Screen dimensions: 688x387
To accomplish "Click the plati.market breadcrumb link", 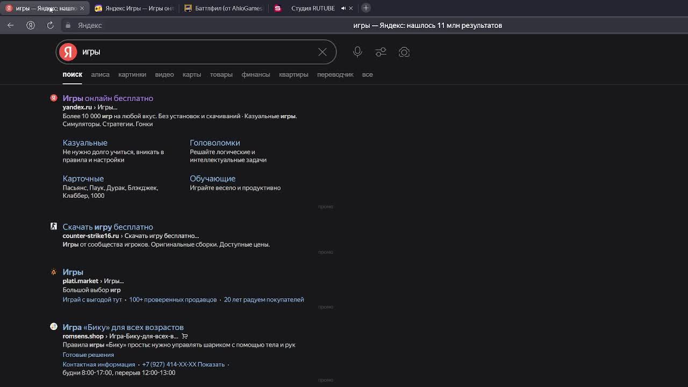I will coord(81,281).
